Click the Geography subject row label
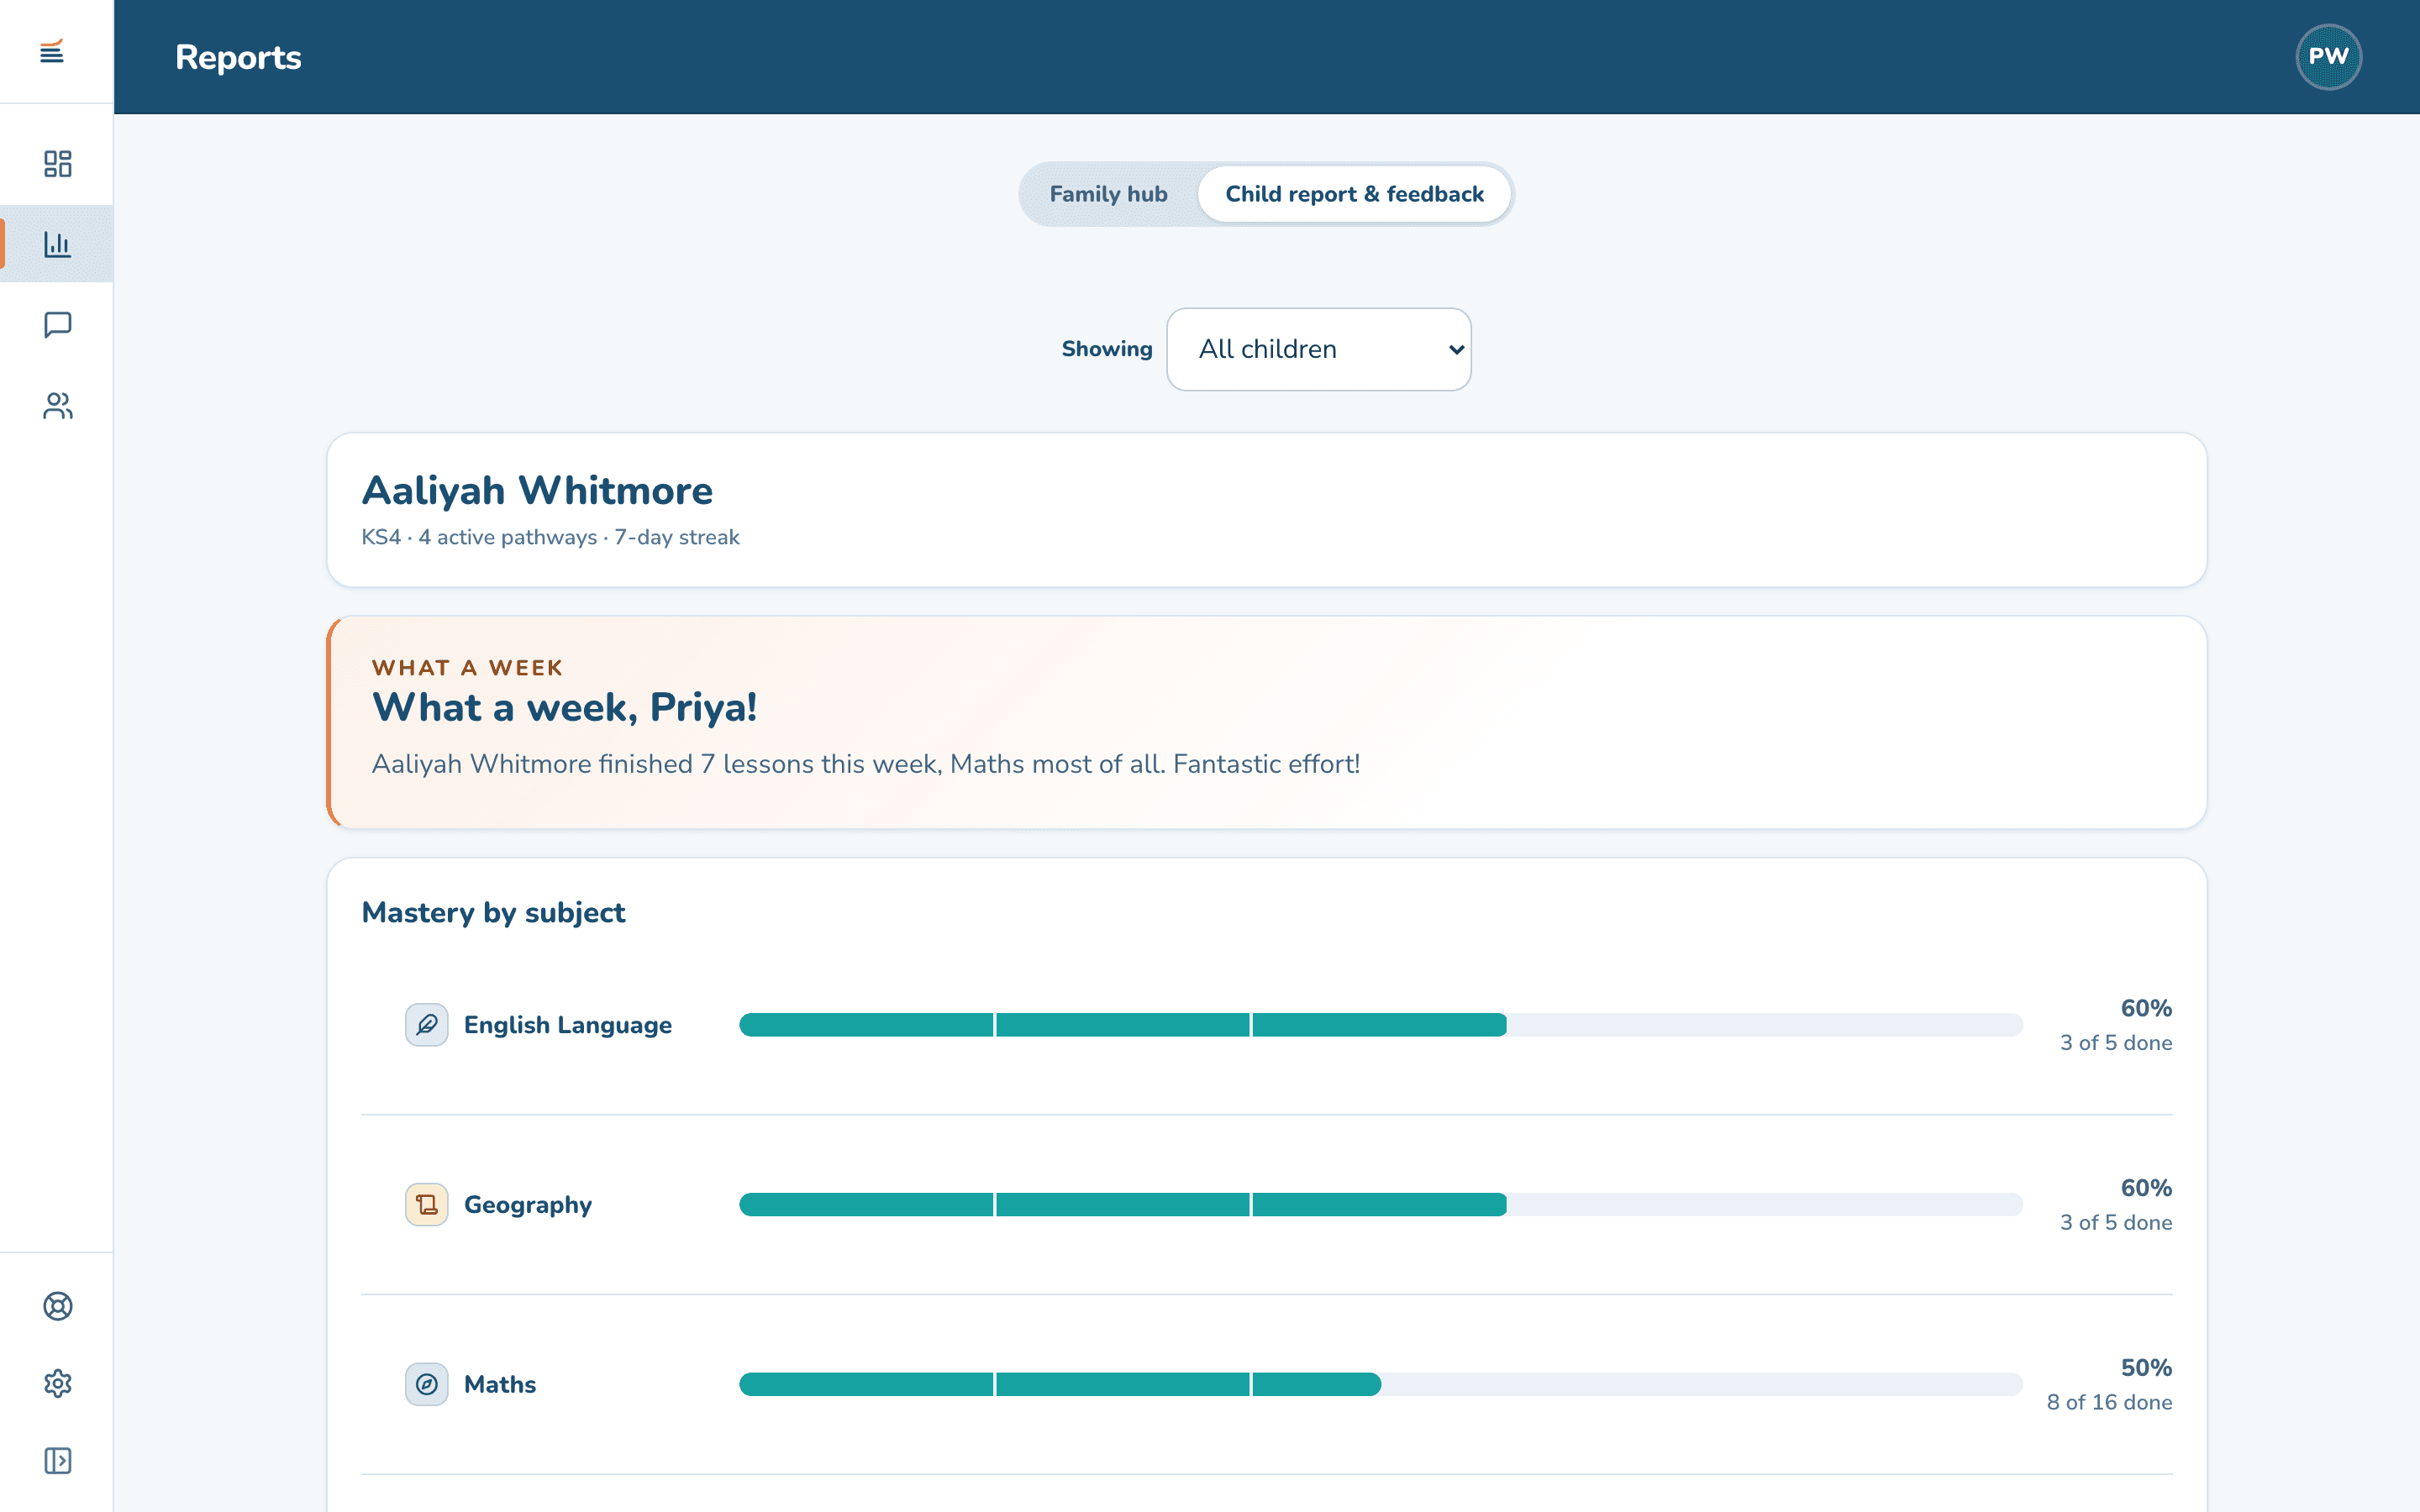This screenshot has width=2420, height=1512. (528, 1205)
